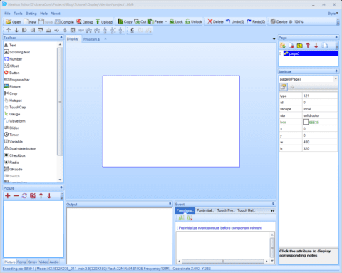Screen dimensions: 342x273
Task: Select page0 in the Page list
Action: pos(311,53)
